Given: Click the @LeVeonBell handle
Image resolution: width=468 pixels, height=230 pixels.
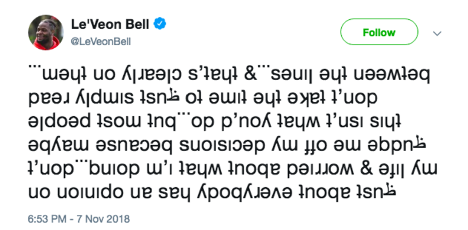Looking at the screenshot, I should click(101, 42).
